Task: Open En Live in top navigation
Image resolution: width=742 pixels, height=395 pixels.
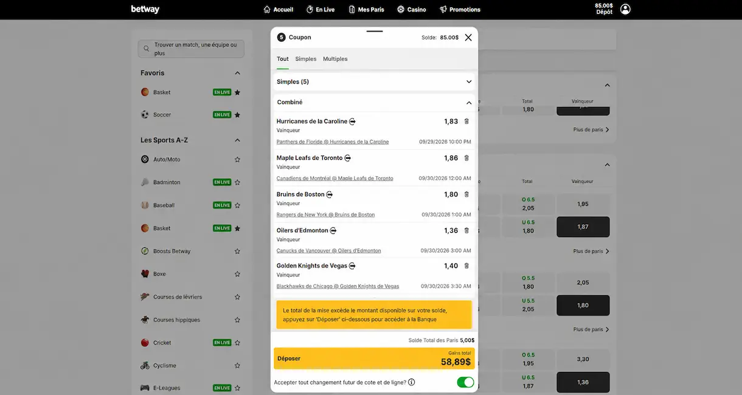Action: pos(321,9)
